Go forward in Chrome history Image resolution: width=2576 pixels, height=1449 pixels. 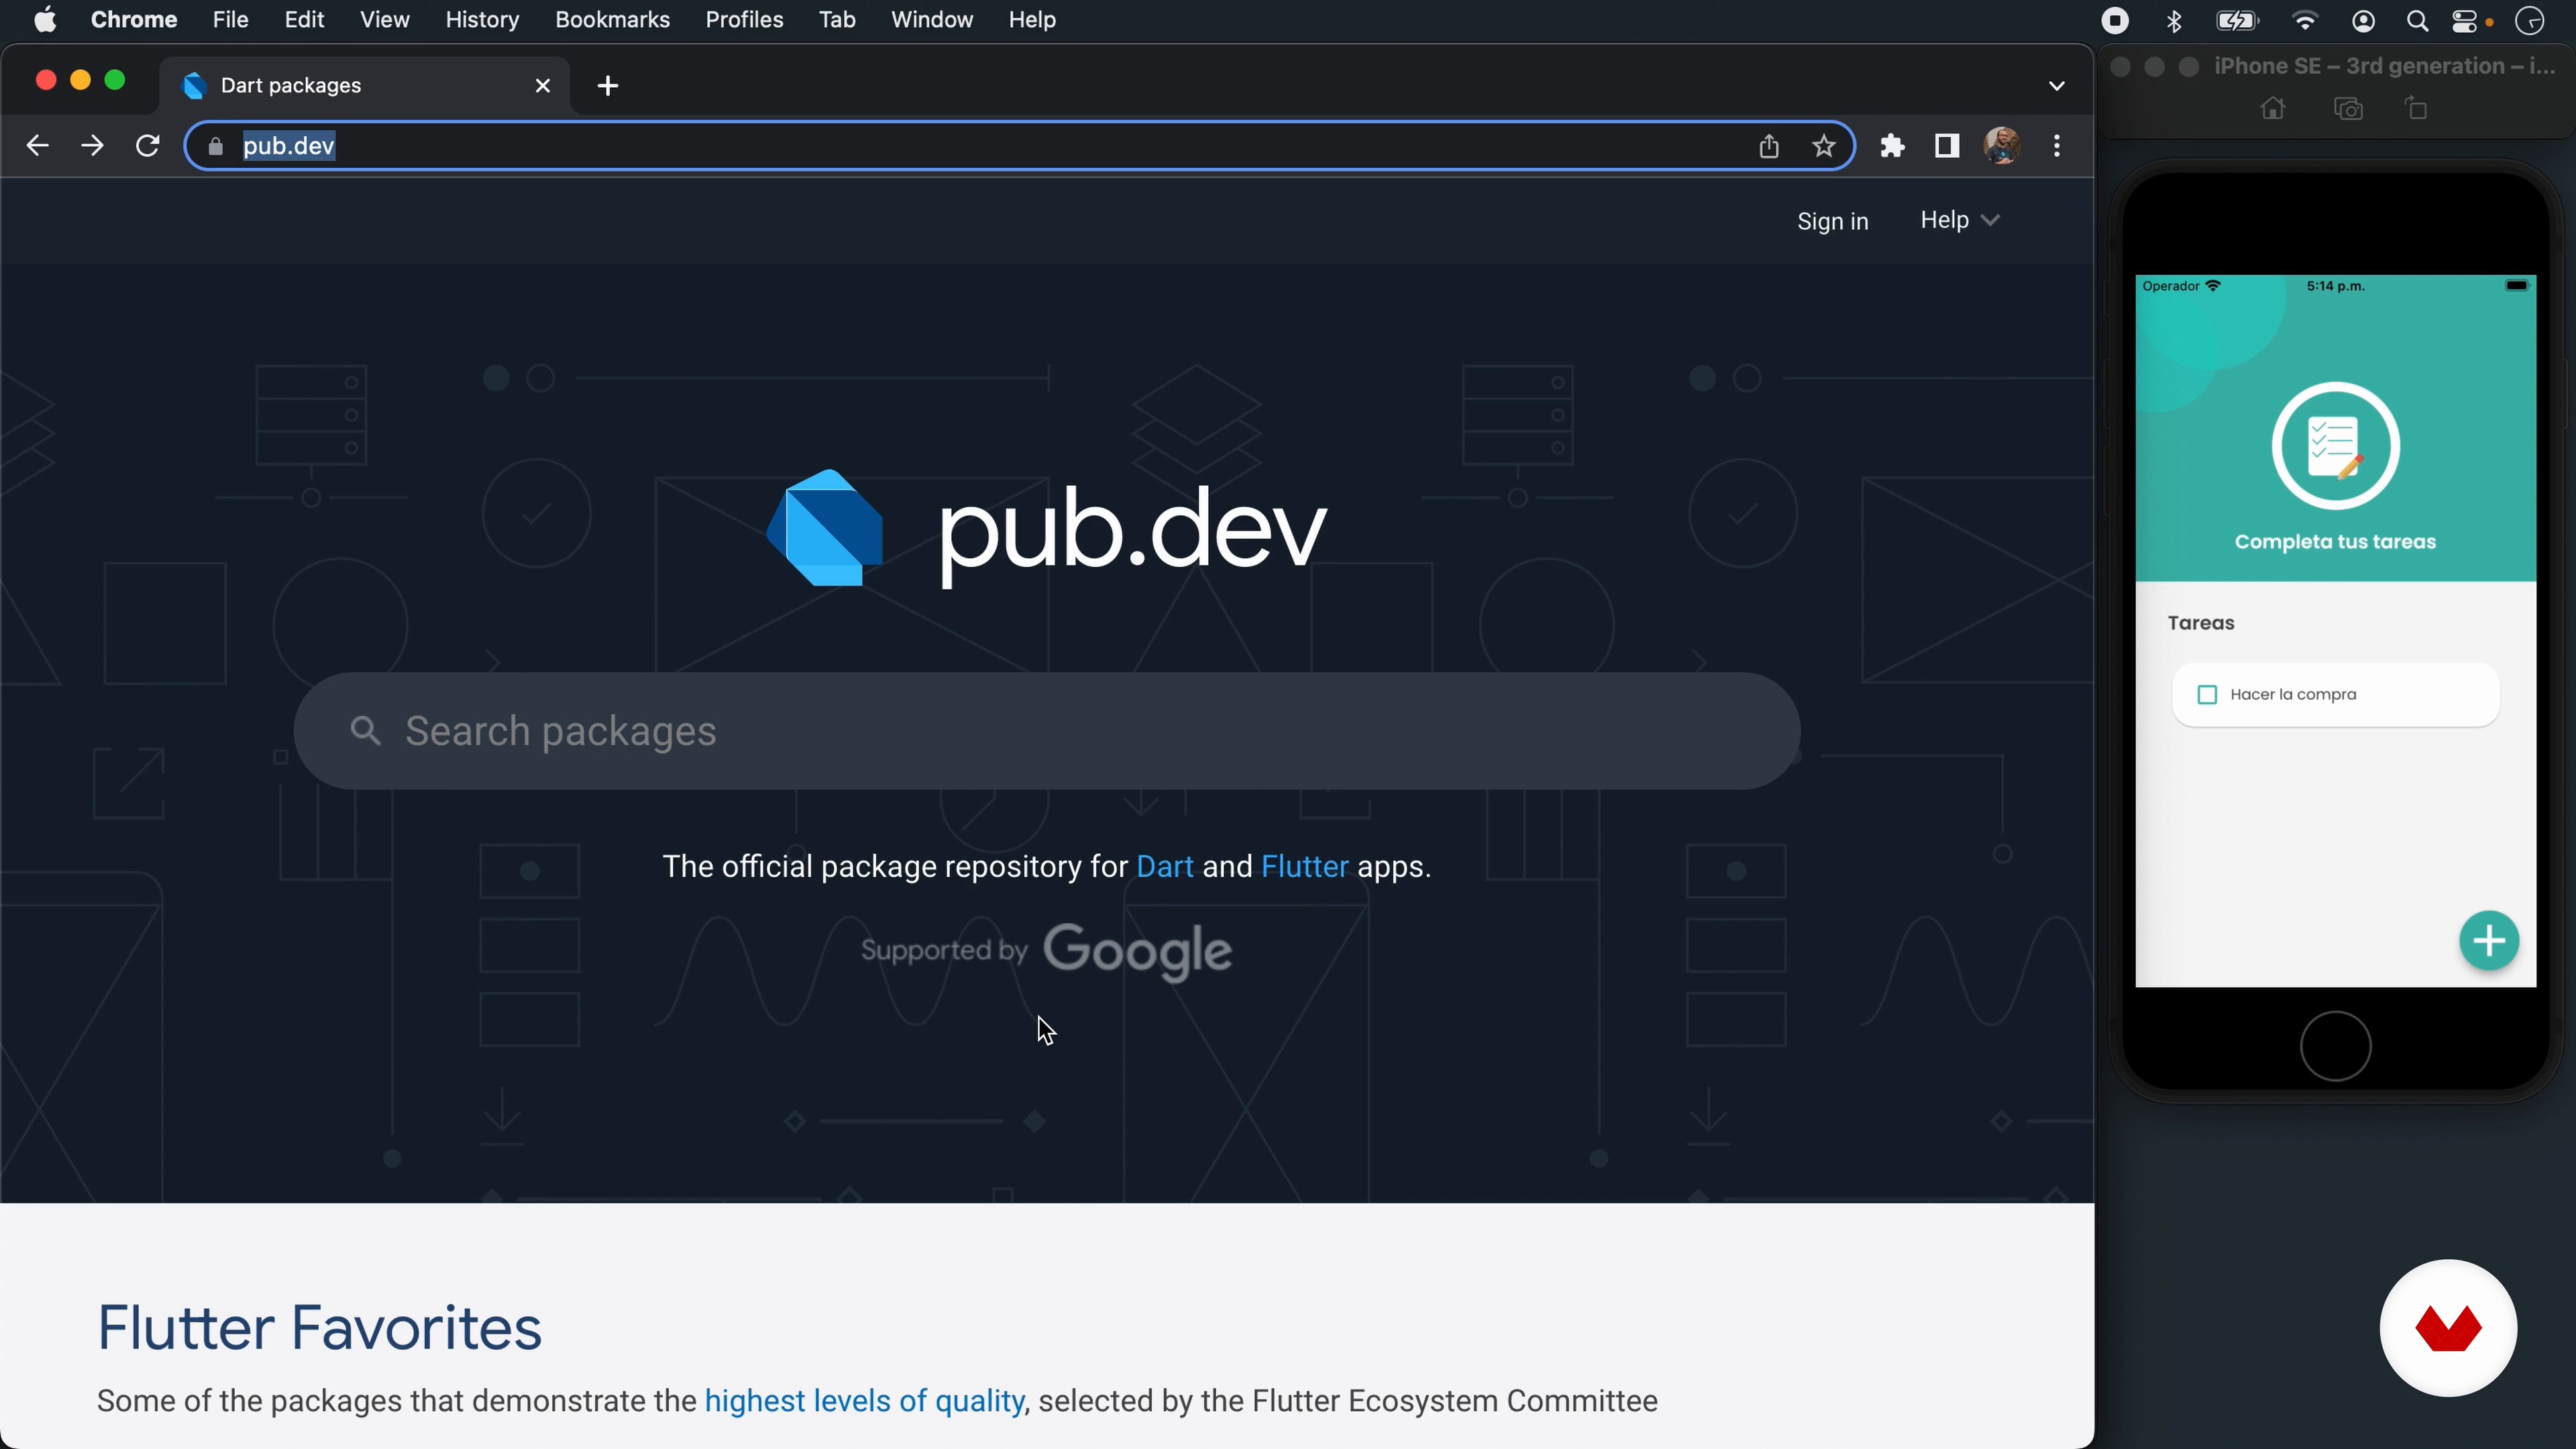coord(92,146)
